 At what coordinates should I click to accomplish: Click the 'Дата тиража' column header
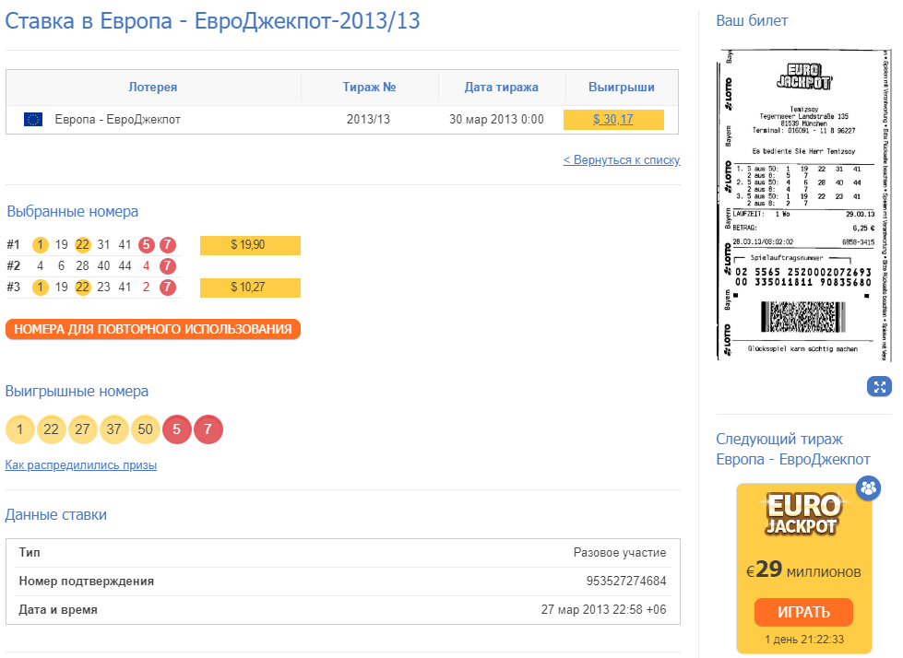click(x=502, y=87)
